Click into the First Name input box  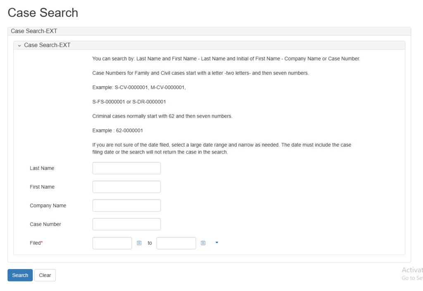click(126, 187)
